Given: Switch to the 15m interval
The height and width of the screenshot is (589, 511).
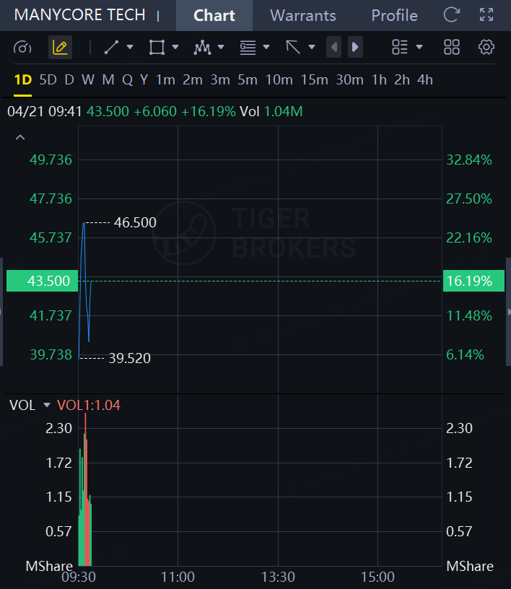Looking at the screenshot, I should [314, 80].
